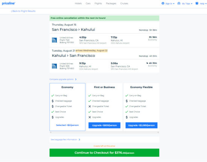Click dollar icon beside Economy Checked baggage

click(x=53, y=101)
